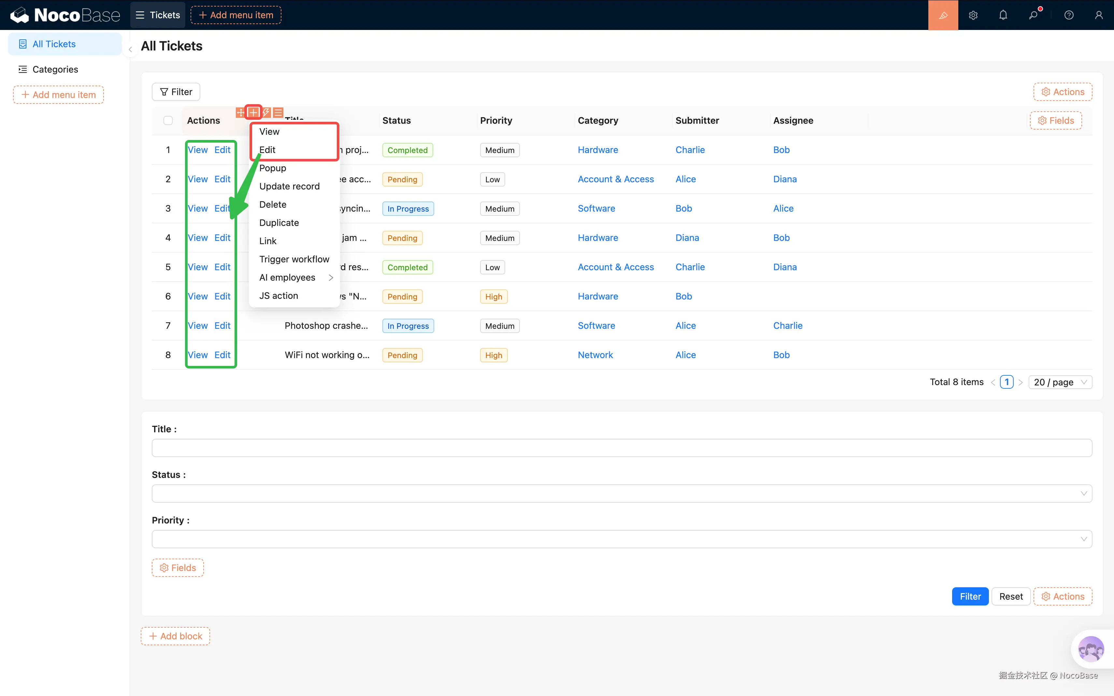Toggle the select-all checkbox in table header
1114x696 pixels.
168,120
